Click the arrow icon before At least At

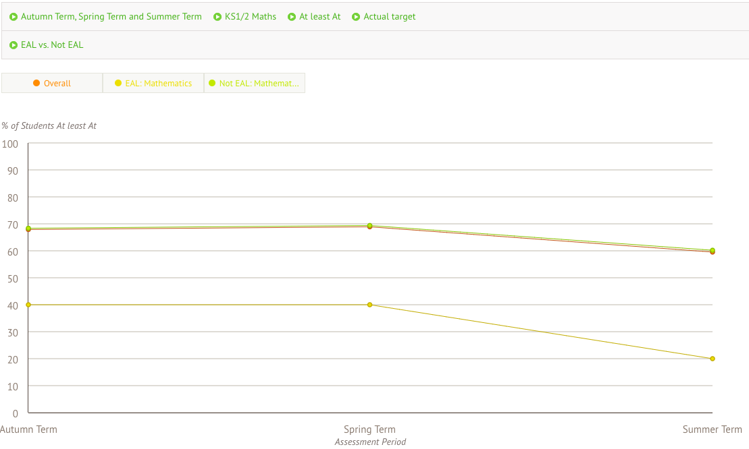292,17
